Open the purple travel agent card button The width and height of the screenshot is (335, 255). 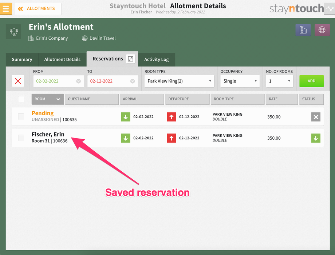pos(322,30)
